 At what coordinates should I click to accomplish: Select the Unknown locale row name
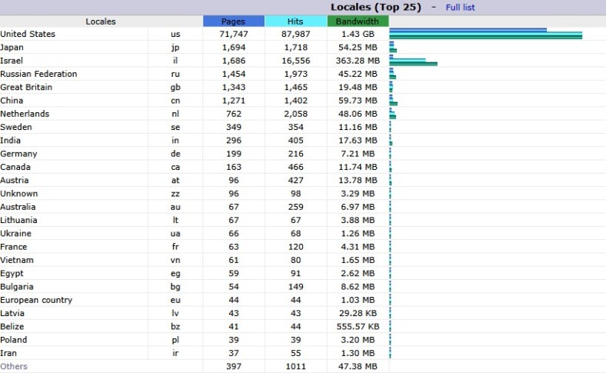[18, 194]
